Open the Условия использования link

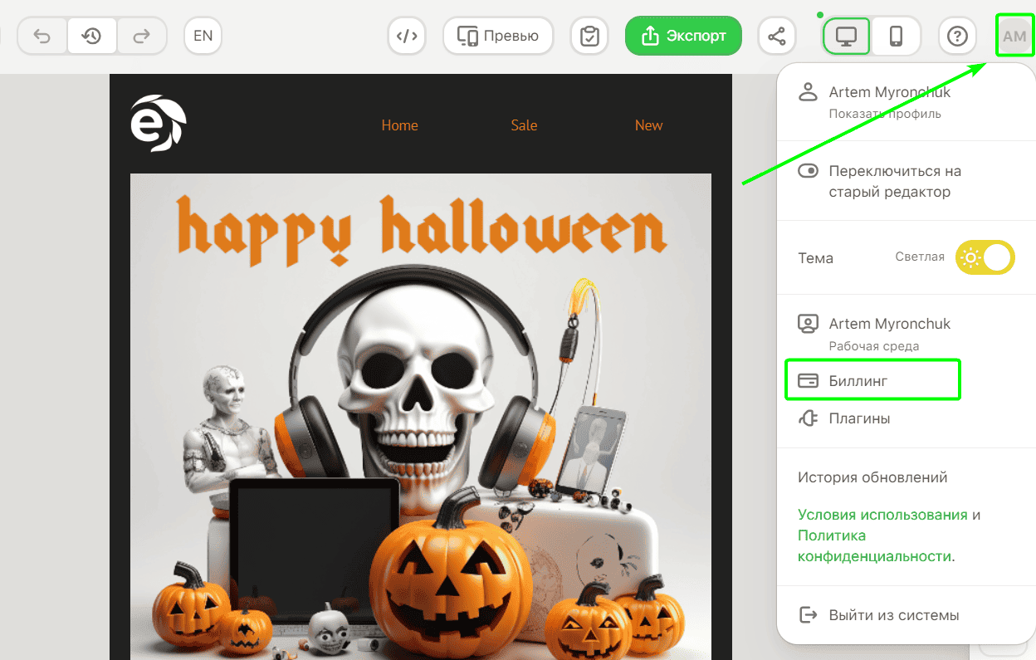882,515
